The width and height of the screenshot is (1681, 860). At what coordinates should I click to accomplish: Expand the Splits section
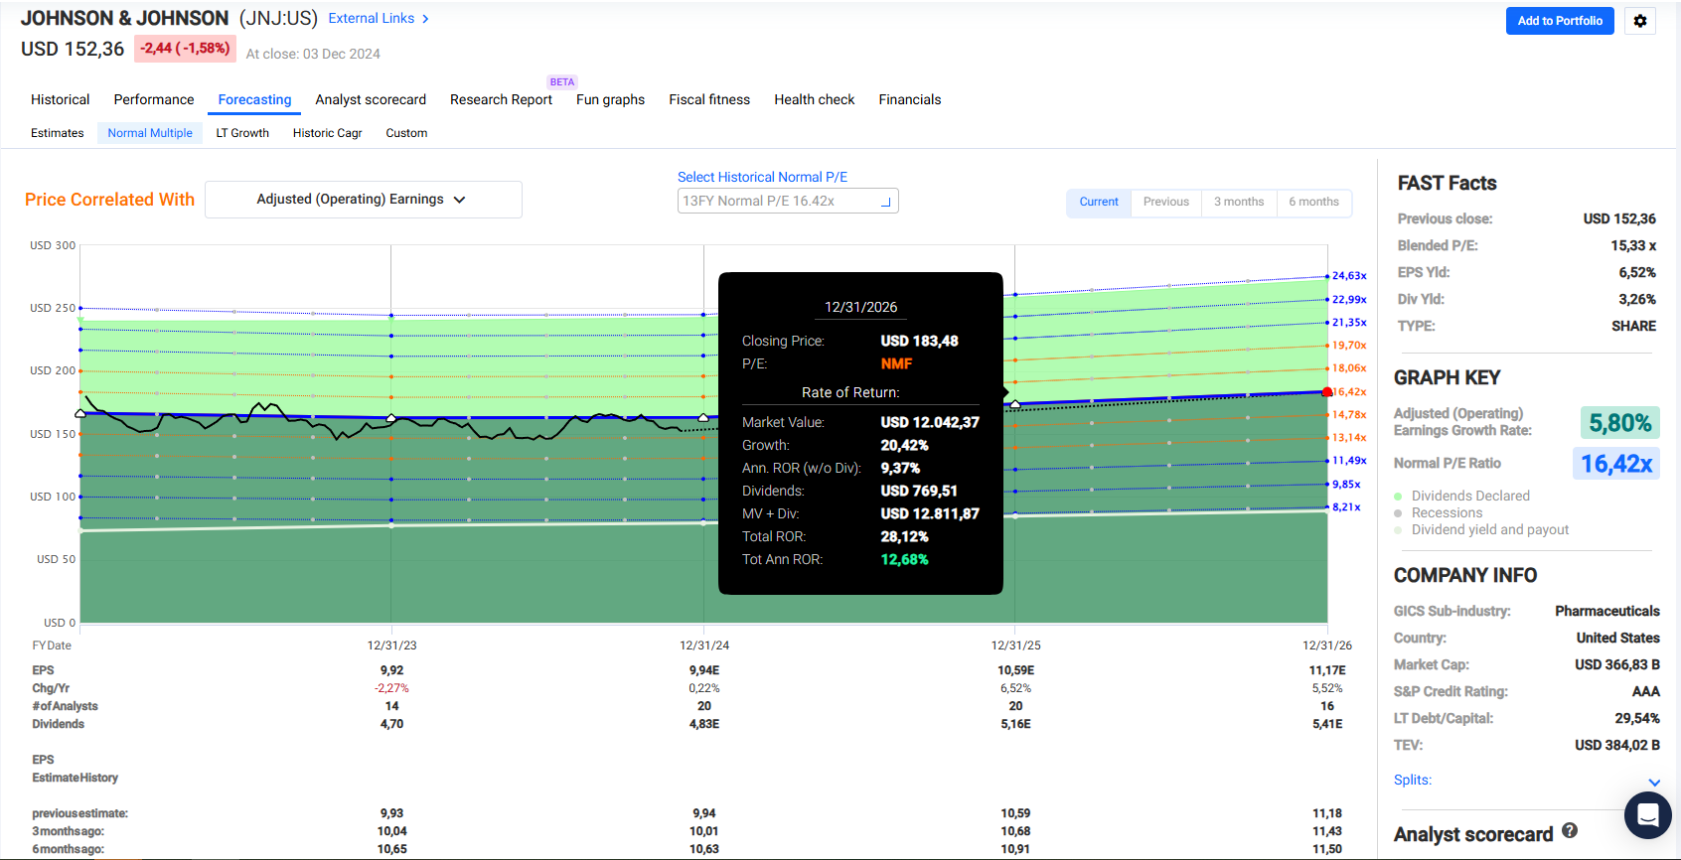click(x=1653, y=782)
